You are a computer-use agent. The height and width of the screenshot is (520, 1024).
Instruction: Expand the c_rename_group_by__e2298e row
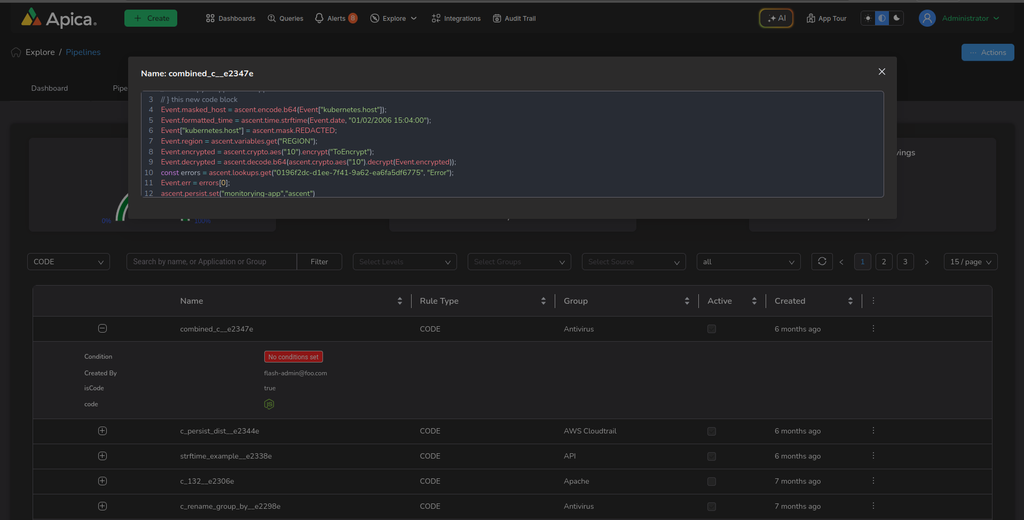(103, 506)
